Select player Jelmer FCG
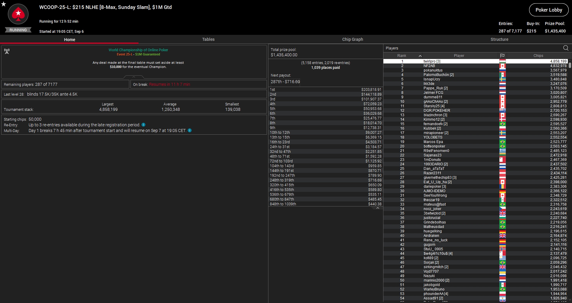The height and width of the screenshot is (303, 572). pos(475,93)
